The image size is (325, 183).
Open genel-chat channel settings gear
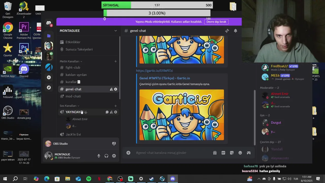(116, 89)
